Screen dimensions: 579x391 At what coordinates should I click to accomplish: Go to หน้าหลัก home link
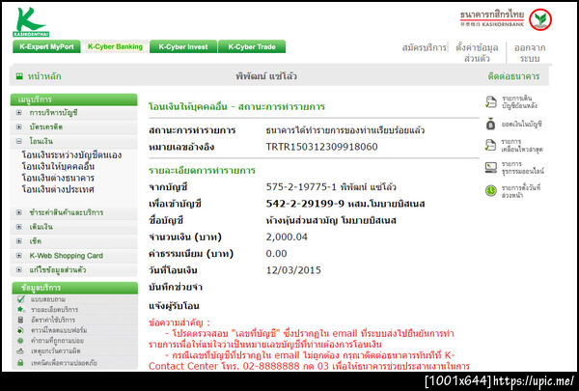44,76
